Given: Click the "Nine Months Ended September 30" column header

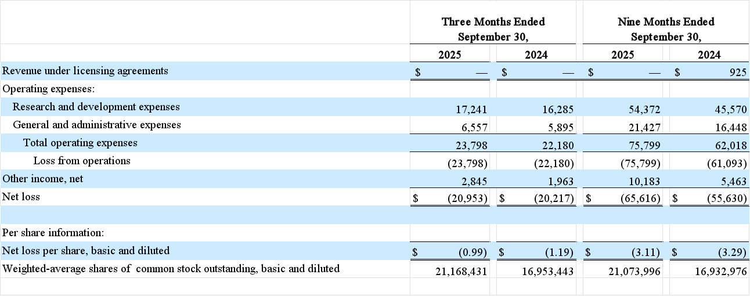Looking at the screenshot, I should coord(666,29).
